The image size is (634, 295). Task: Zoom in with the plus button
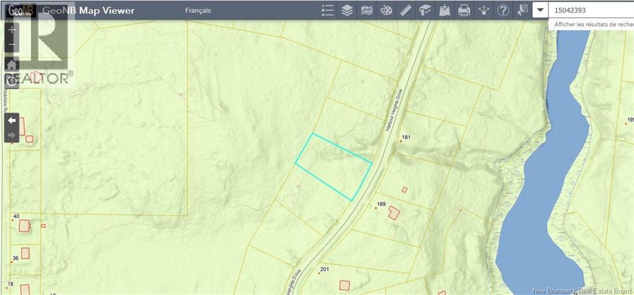coord(12,29)
